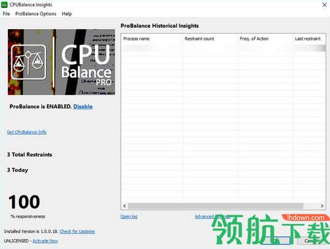Sort by Restraint count column header
The image size is (330, 249).
[210, 39]
